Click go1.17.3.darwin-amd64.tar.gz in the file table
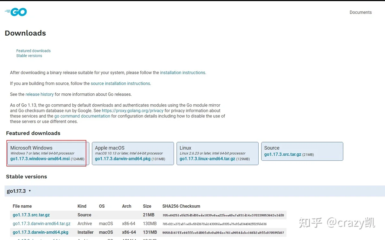 41,224
